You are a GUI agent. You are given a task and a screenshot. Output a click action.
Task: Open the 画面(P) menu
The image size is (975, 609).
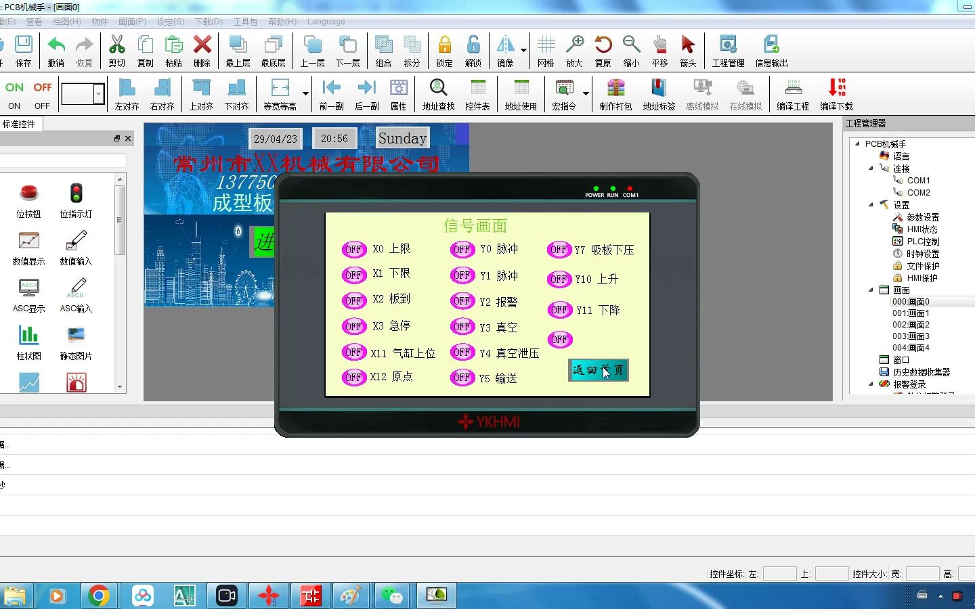click(x=132, y=22)
